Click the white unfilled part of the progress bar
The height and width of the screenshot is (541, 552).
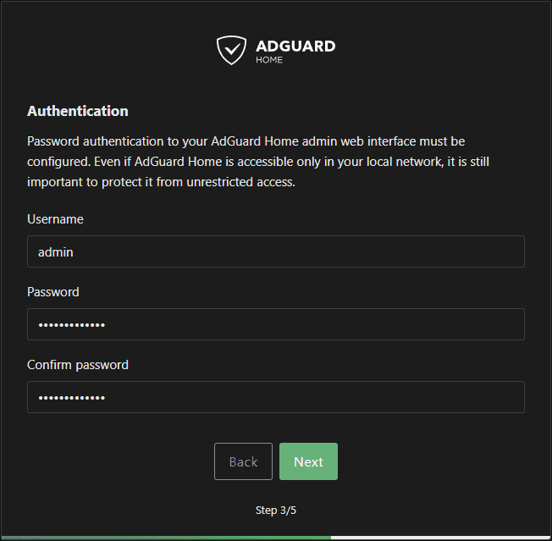440,538
